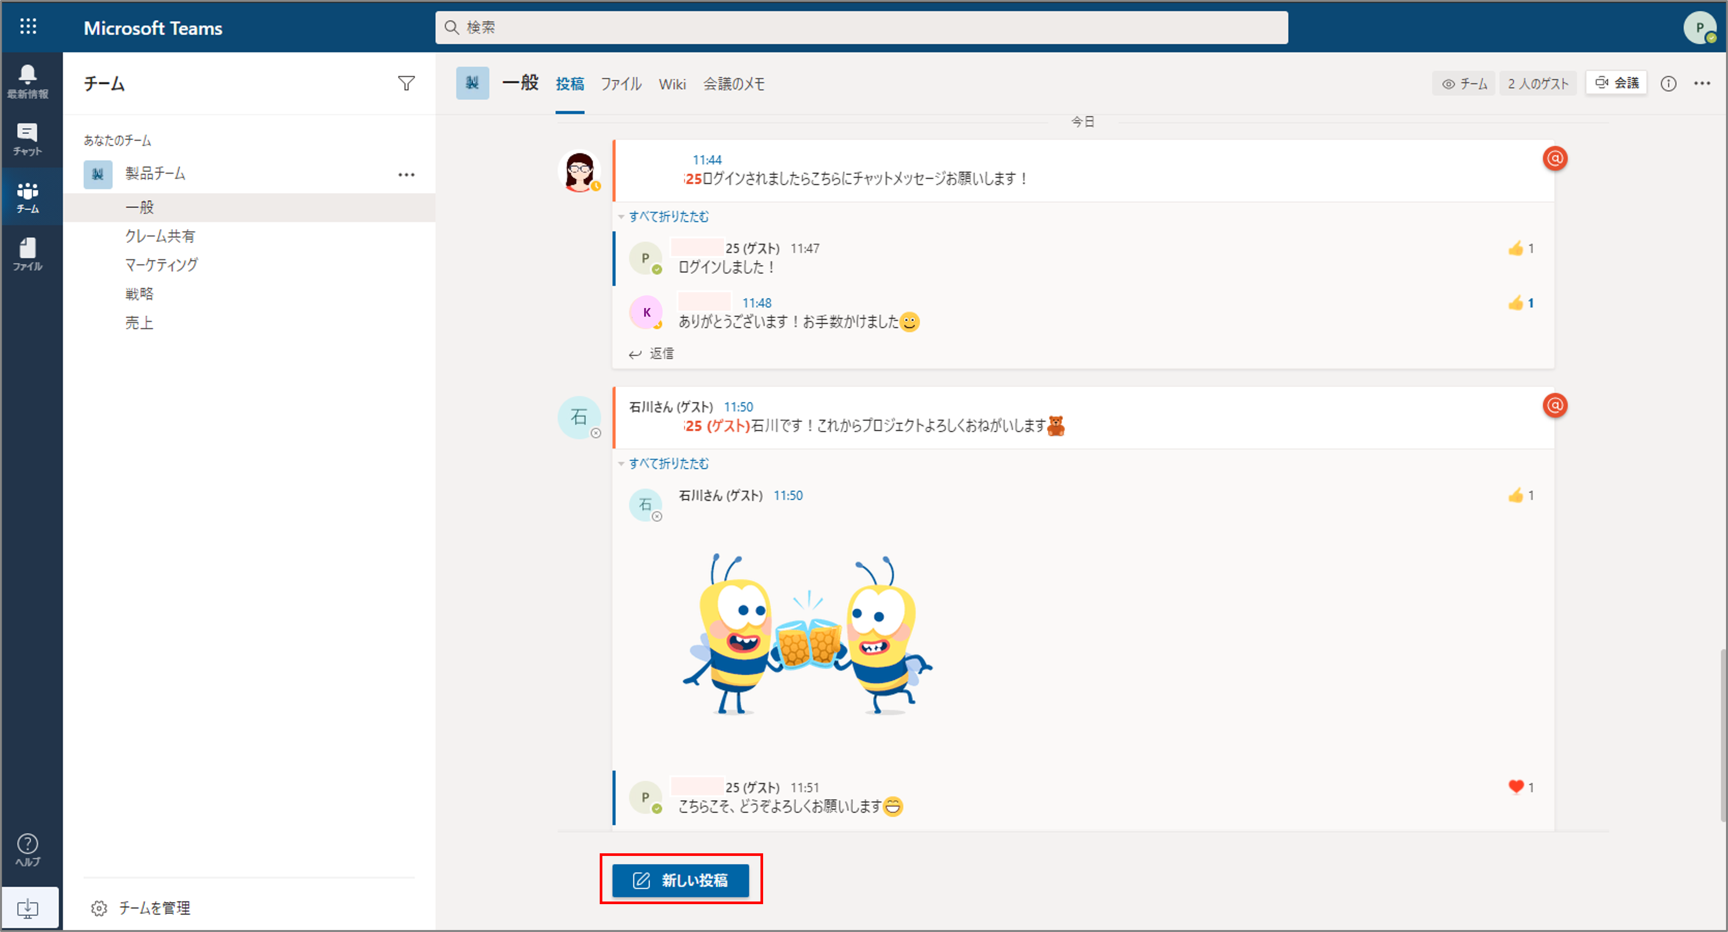The height and width of the screenshot is (932, 1728).
Task: Switch to the 投稿 tab
Action: (570, 84)
